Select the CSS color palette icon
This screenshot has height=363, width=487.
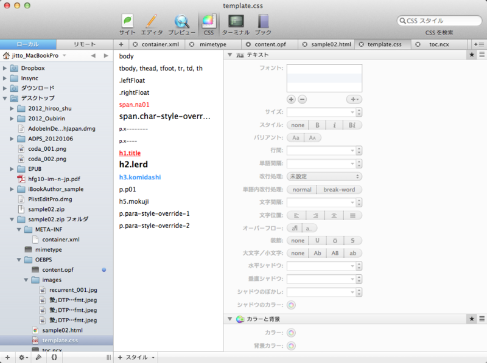click(x=209, y=21)
